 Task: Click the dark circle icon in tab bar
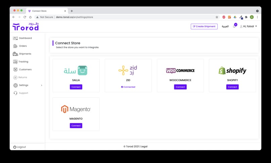pyautogui.click(x=257, y=11)
